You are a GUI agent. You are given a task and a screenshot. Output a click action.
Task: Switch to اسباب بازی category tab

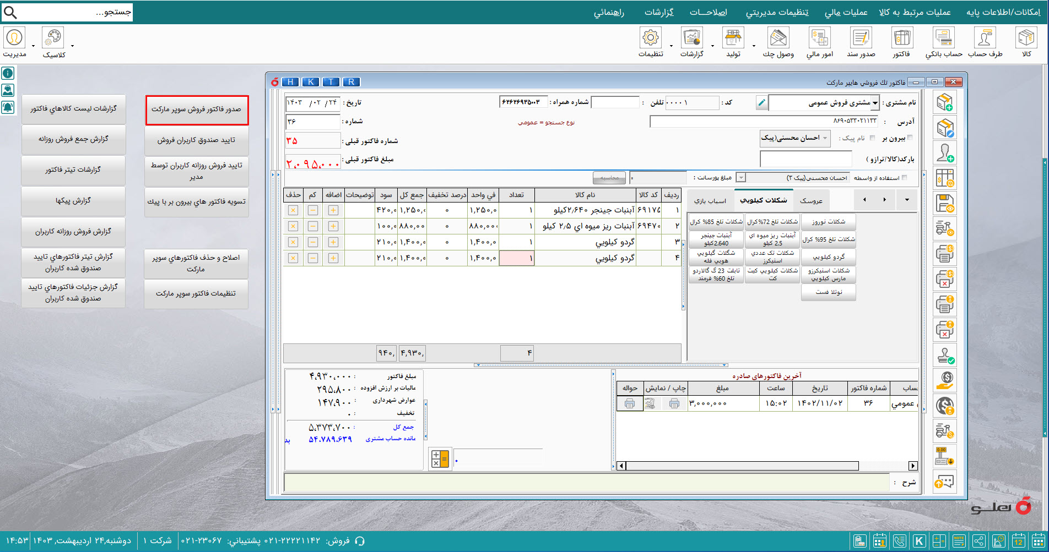pos(710,201)
